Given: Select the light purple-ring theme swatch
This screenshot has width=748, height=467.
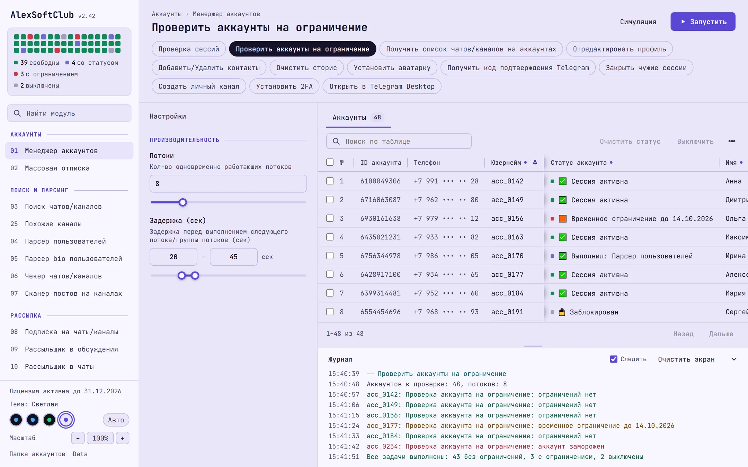Looking at the screenshot, I should [66, 420].
